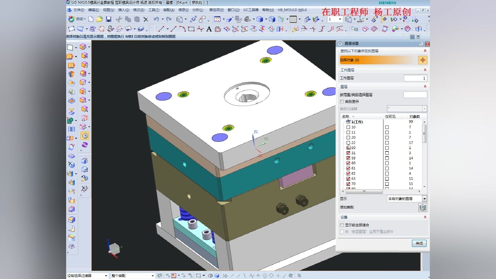Click the red X coordinate icon in left toolbar
This screenshot has height=279, width=496.
(84, 189)
